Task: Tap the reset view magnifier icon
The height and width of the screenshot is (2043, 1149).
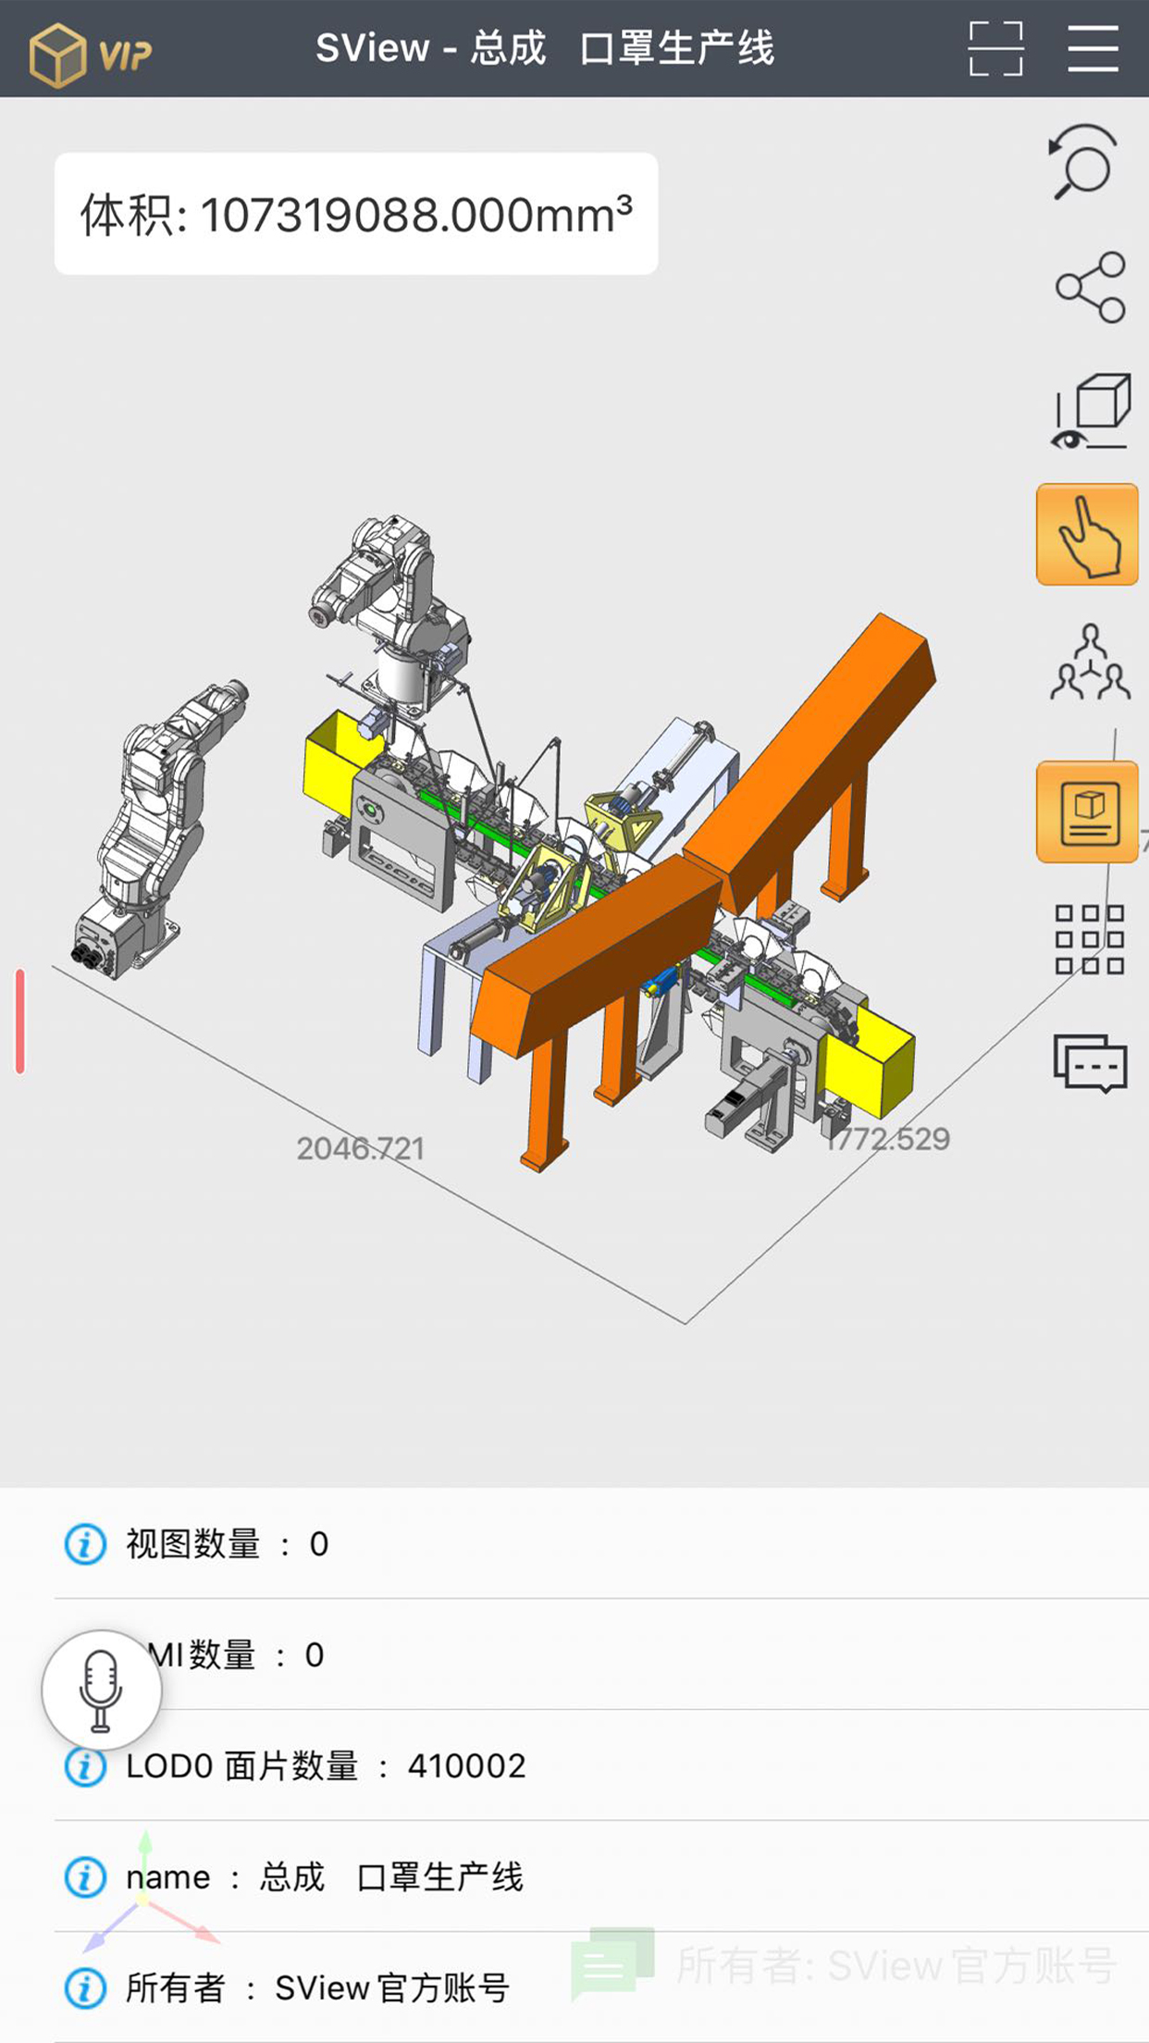Action: coord(1085,163)
